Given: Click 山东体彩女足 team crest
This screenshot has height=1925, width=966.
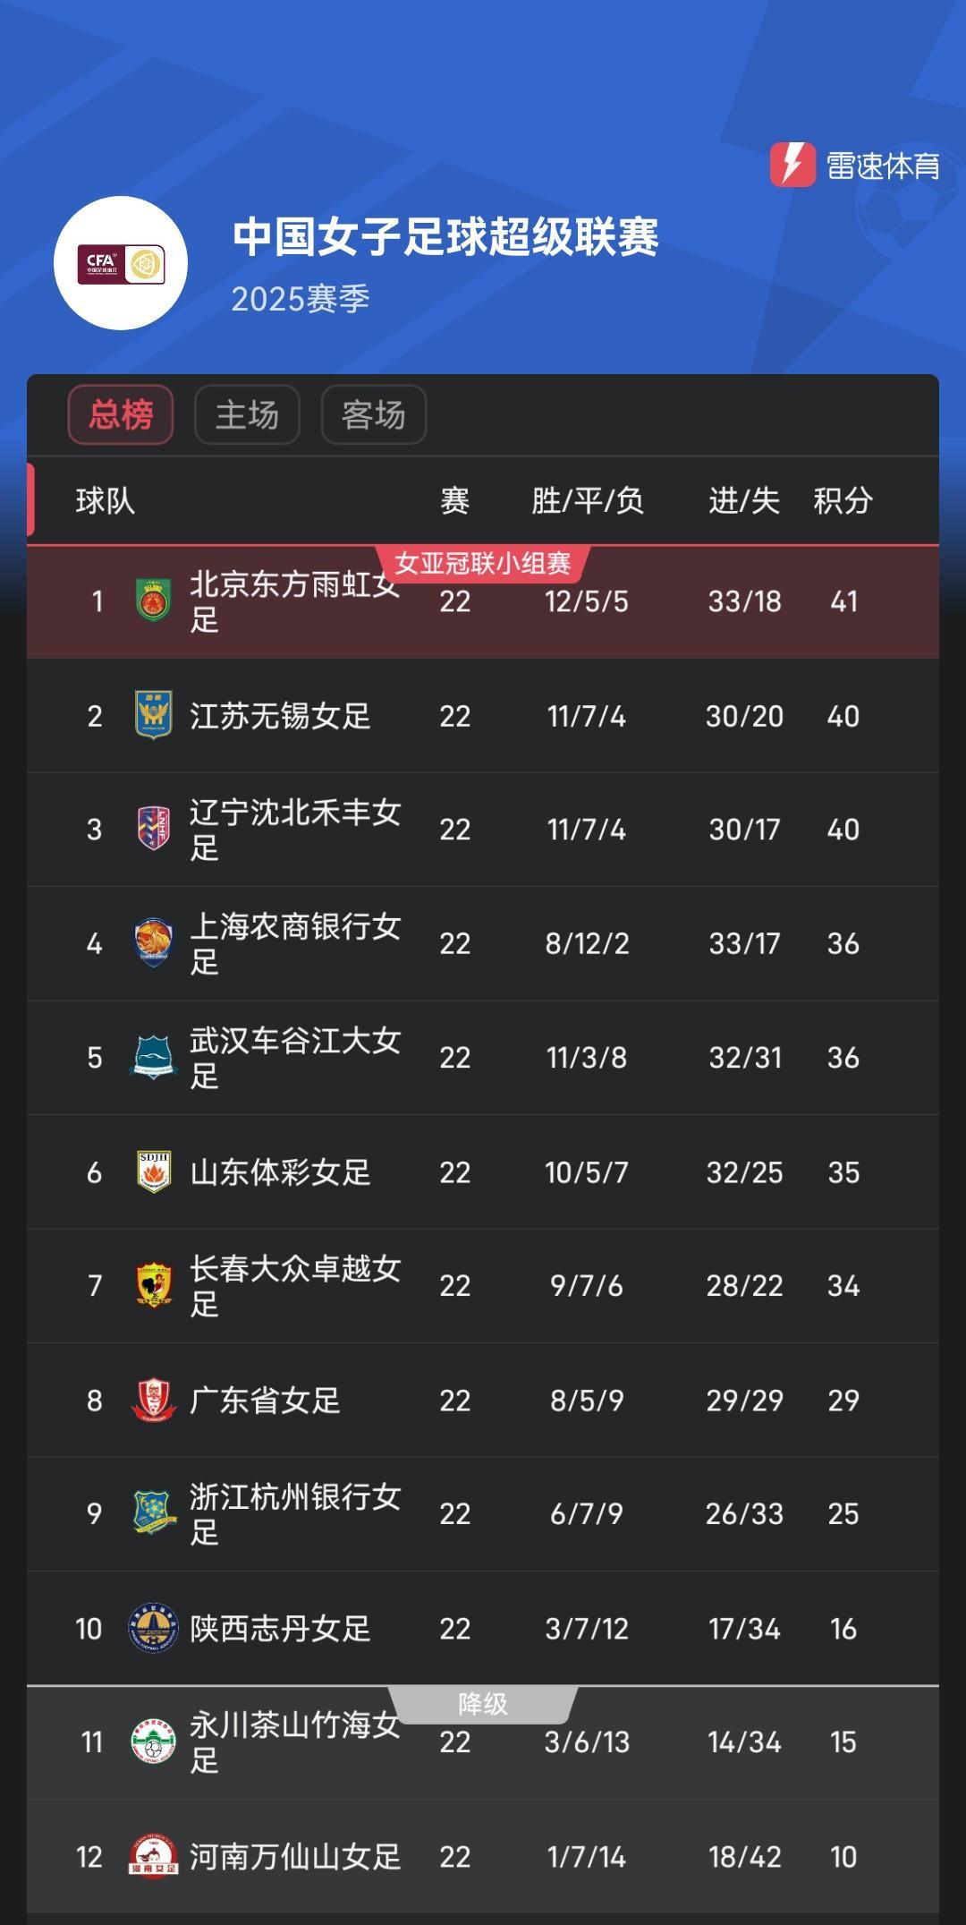Looking at the screenshot, I should pyautogui.click(x=154, y=1171).
